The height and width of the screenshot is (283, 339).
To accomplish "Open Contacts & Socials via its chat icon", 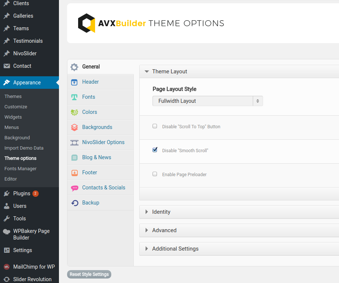I will 75,188.
